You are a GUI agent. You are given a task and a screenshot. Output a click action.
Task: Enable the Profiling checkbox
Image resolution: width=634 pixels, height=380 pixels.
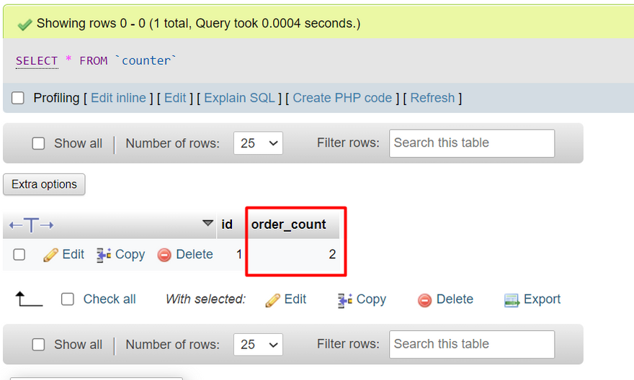pyautogui.click(x=18, y=98)
